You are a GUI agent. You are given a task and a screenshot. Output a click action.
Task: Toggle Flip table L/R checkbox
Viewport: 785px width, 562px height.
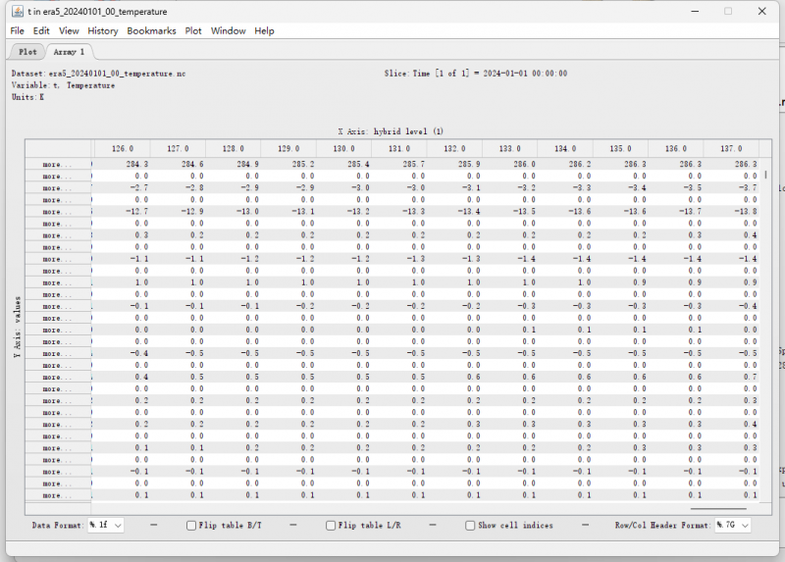(331, 526)
